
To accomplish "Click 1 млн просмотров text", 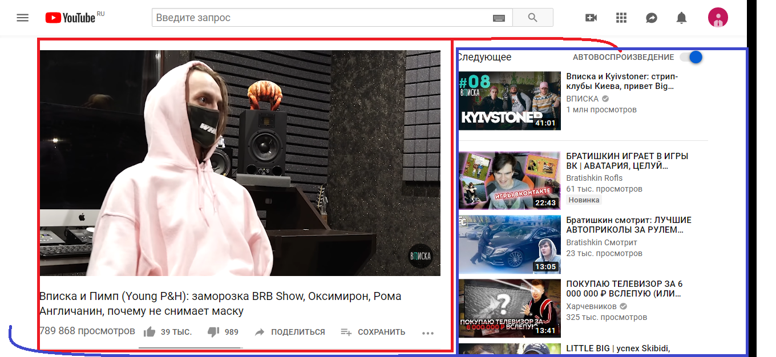I will pos(601,109).
